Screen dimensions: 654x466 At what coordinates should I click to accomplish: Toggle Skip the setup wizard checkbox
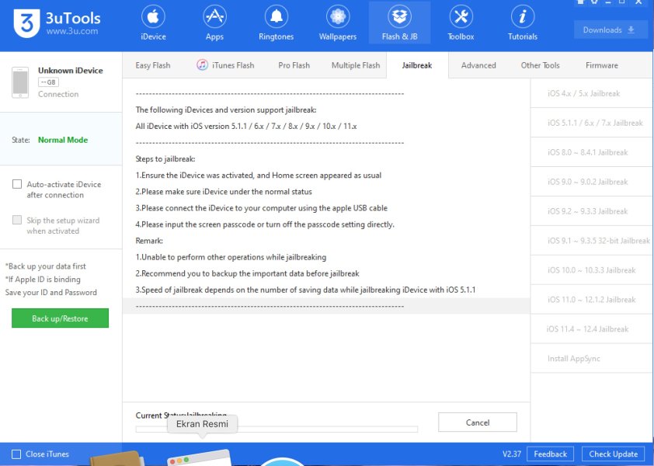[x=17, y=221]
